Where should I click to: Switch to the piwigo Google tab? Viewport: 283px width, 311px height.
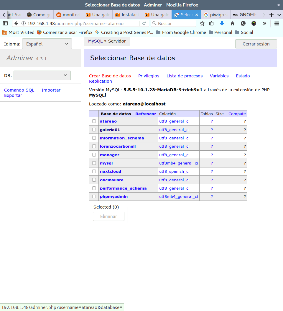point(215,15)
